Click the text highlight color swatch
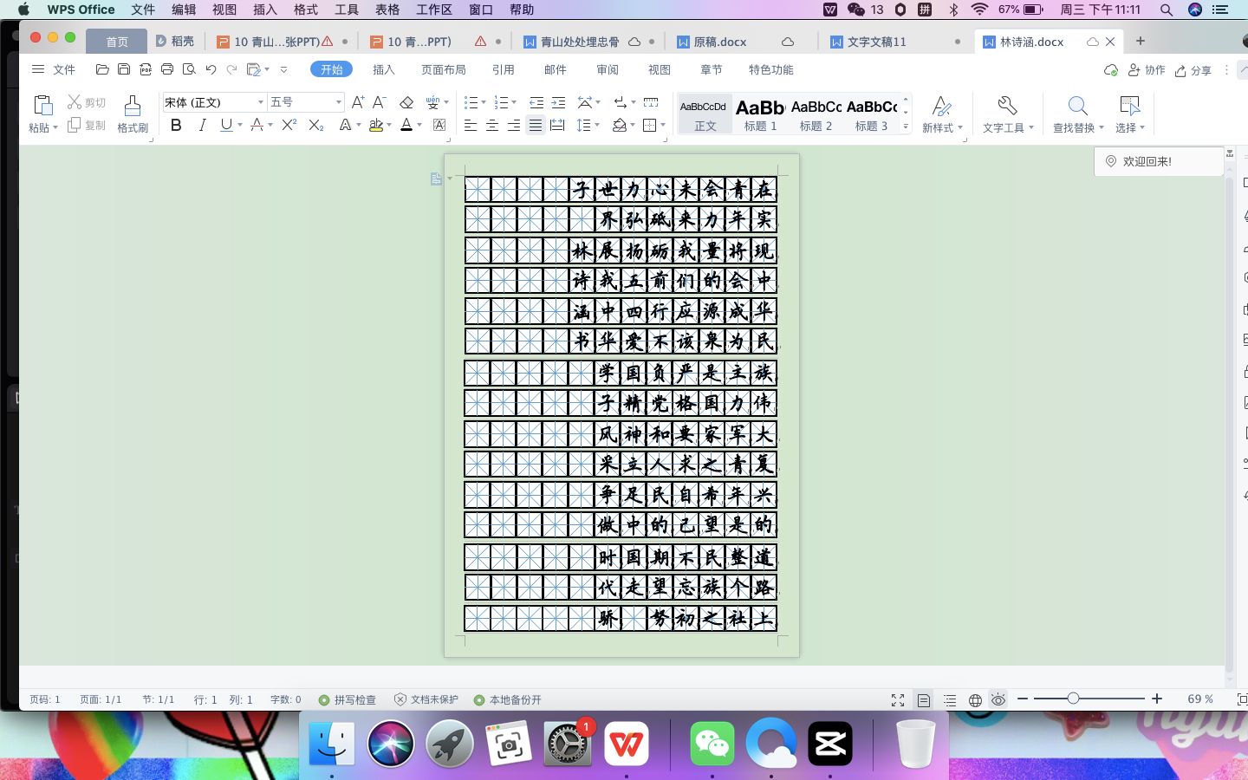The height and width of the screenshot is (780, 1248). (x=375, y=125)
